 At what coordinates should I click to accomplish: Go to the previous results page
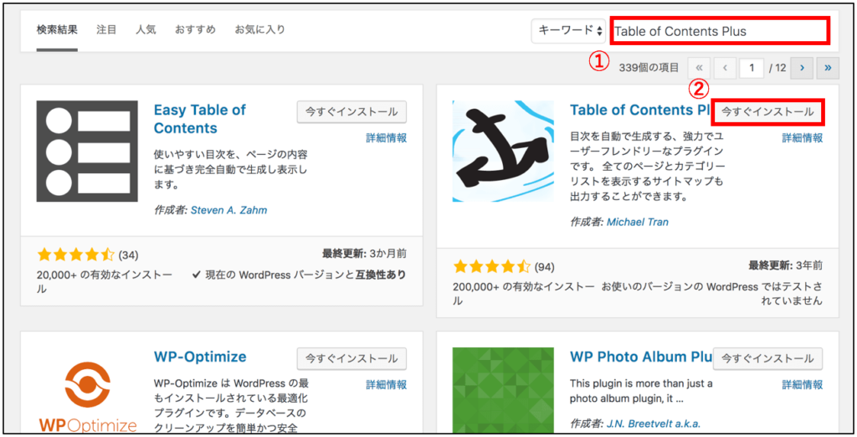tap(725, 68)
